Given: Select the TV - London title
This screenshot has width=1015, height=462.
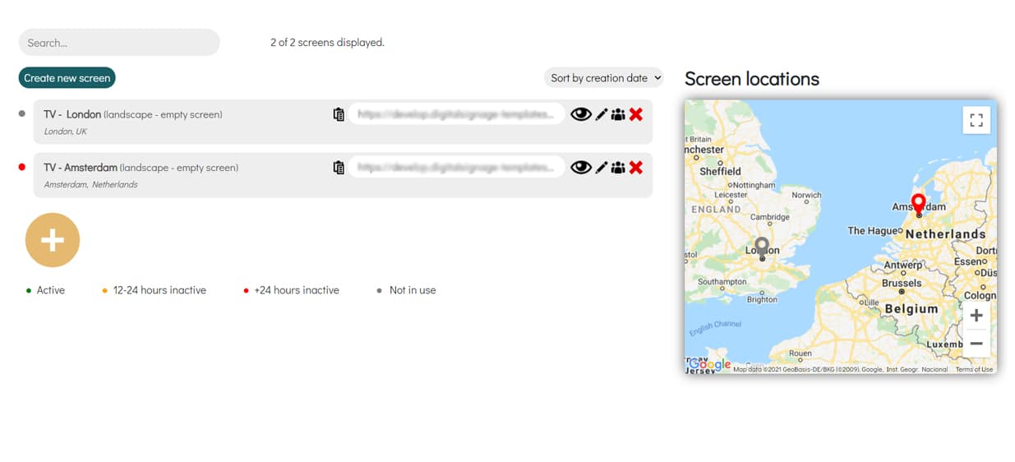Looking at the screenshot, I should 72,114.
